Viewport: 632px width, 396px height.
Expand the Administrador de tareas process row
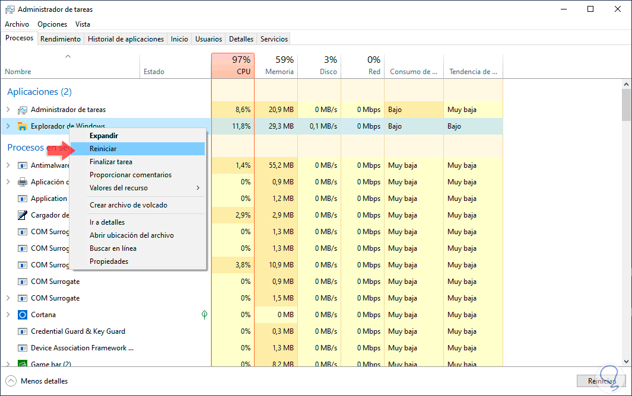click(x=8, y=110)
